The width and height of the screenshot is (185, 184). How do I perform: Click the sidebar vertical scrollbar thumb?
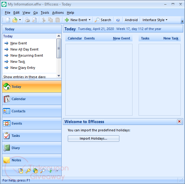[x=59, y=48]
